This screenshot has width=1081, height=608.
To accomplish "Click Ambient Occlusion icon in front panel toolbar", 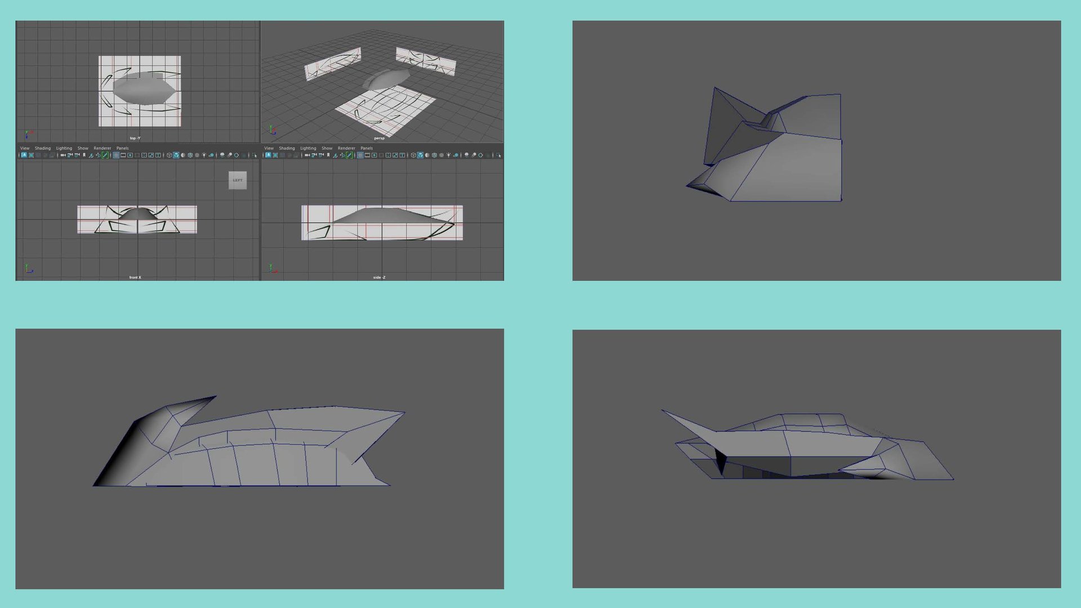I will coord(222,155).
